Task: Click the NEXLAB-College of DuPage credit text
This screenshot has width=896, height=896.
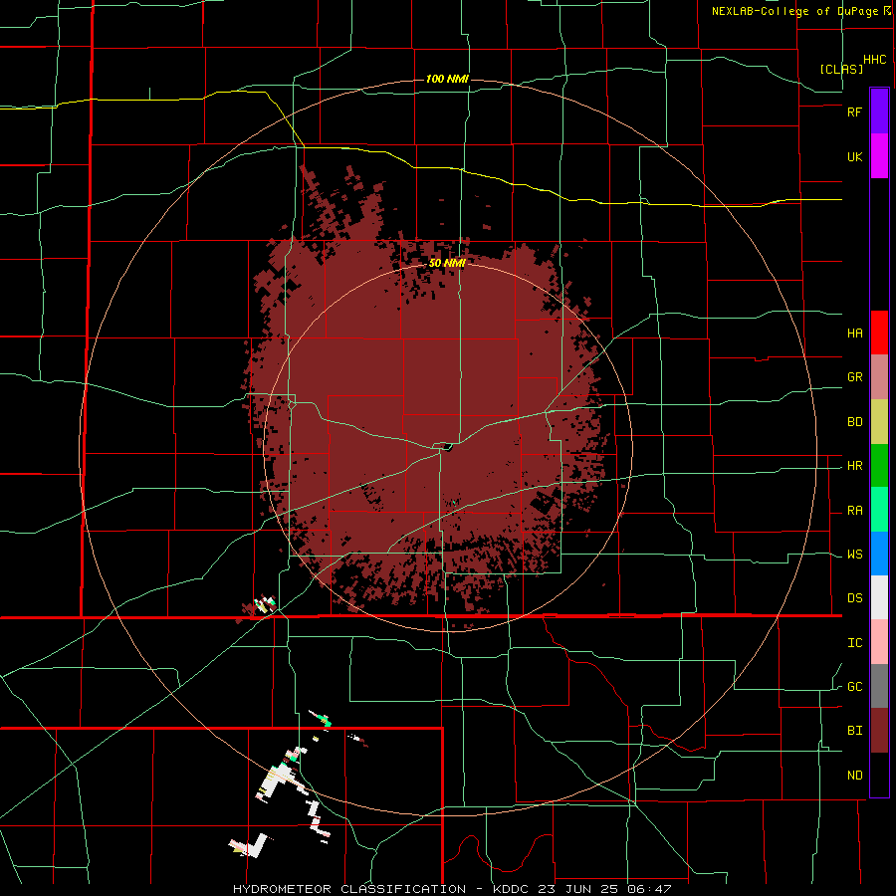Action: point(794,11)
